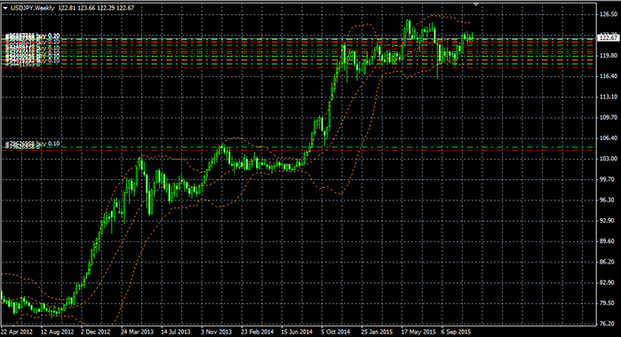621x337 pixels.
Task: Click the close price value 122.67 in header
Action: [x=125, y=8]
